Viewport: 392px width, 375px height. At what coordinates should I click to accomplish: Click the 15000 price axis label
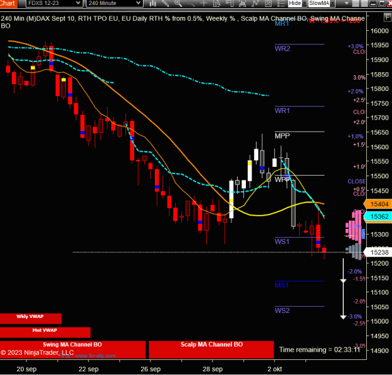point(379,321)
